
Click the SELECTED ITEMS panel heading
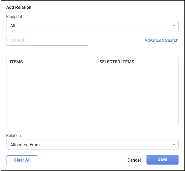pyautogui.click(x=117, y=62)
